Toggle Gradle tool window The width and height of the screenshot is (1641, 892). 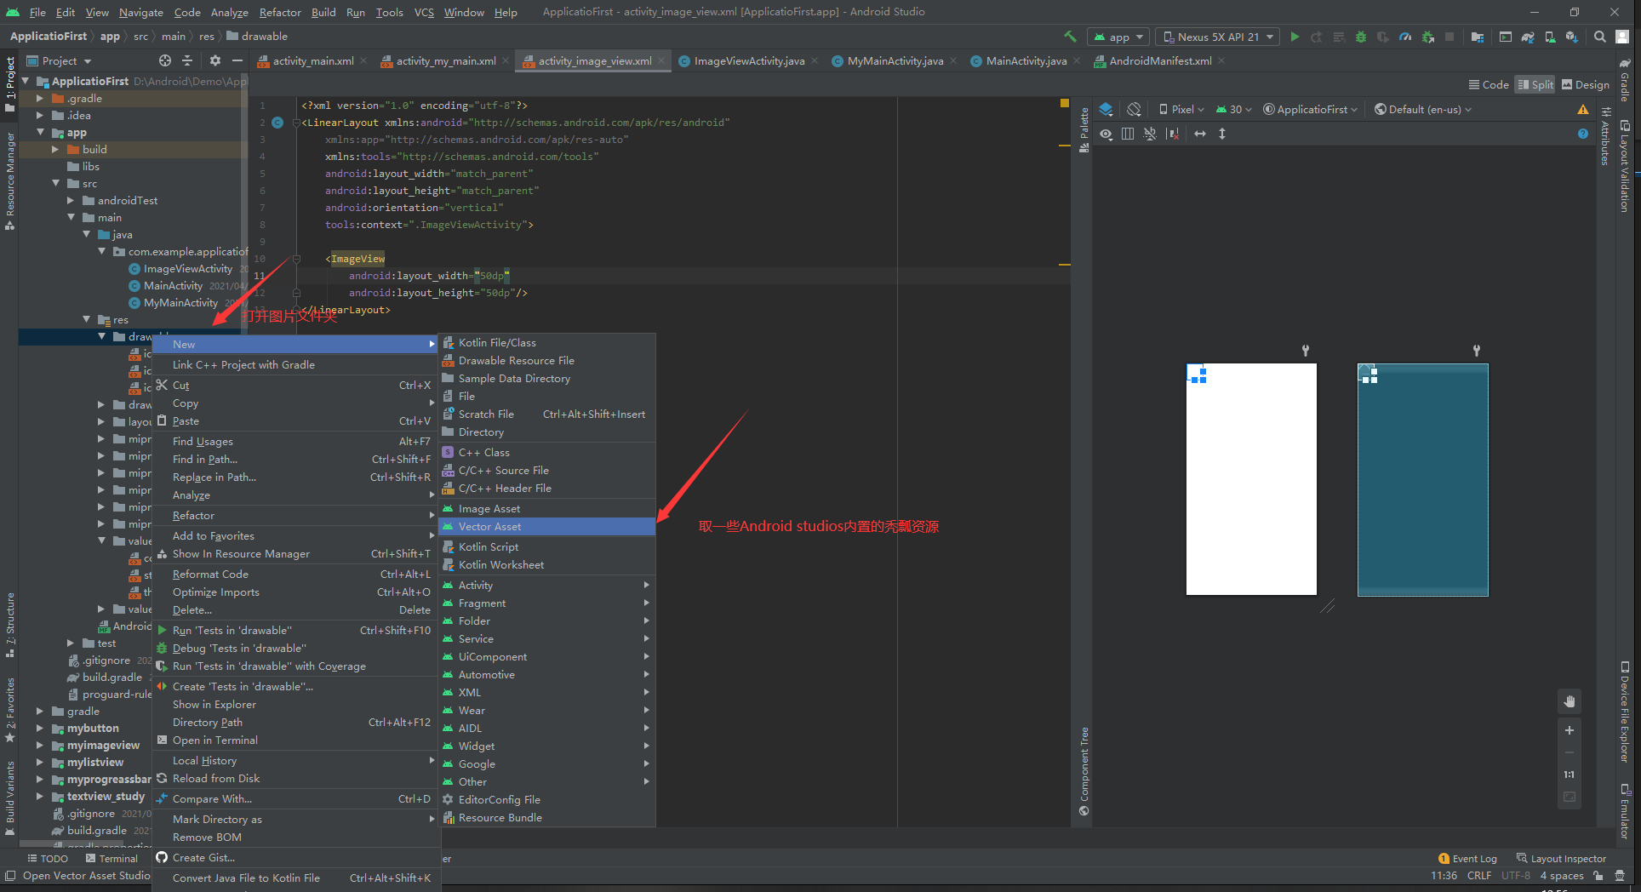(x=1625, y=81)
